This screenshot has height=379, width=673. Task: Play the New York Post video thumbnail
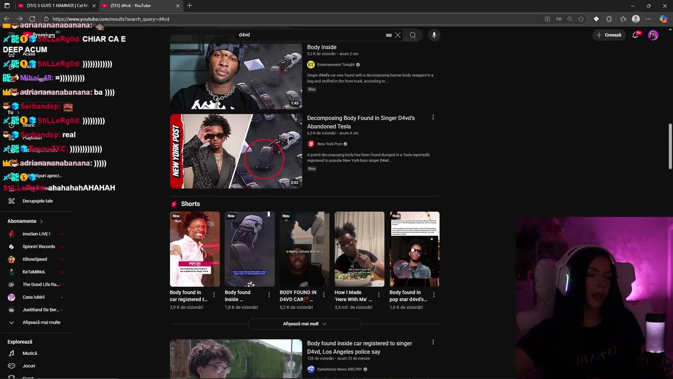click(236, 151)
